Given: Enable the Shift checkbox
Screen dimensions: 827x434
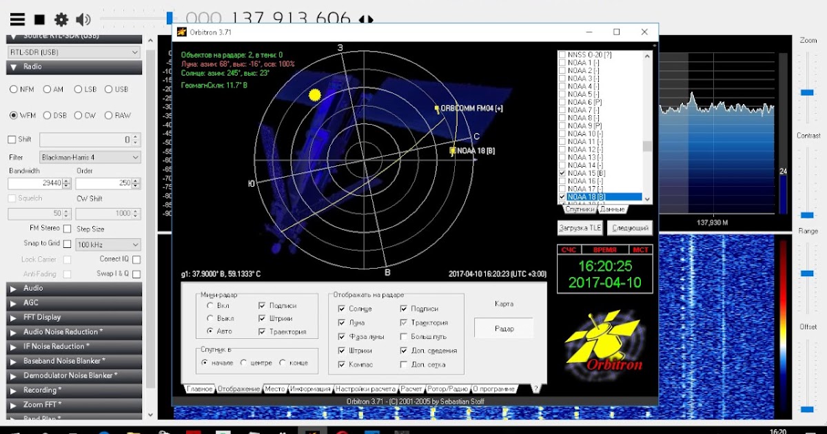Looking at the screenshot, I should [x=12, y=139].
